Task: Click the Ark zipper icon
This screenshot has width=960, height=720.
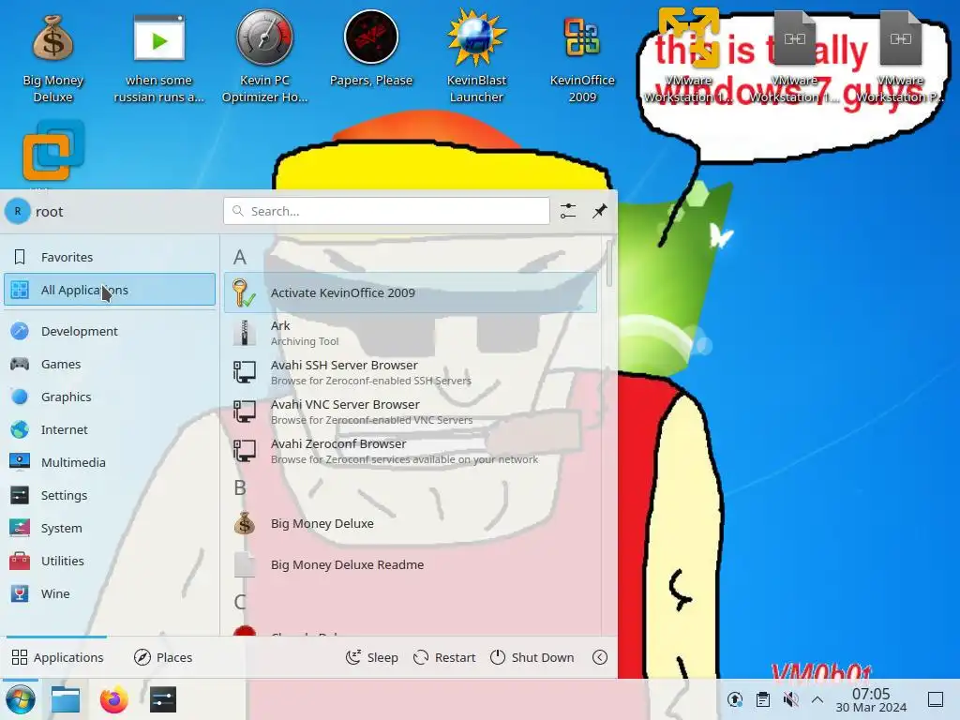Action: coord(245,333)
